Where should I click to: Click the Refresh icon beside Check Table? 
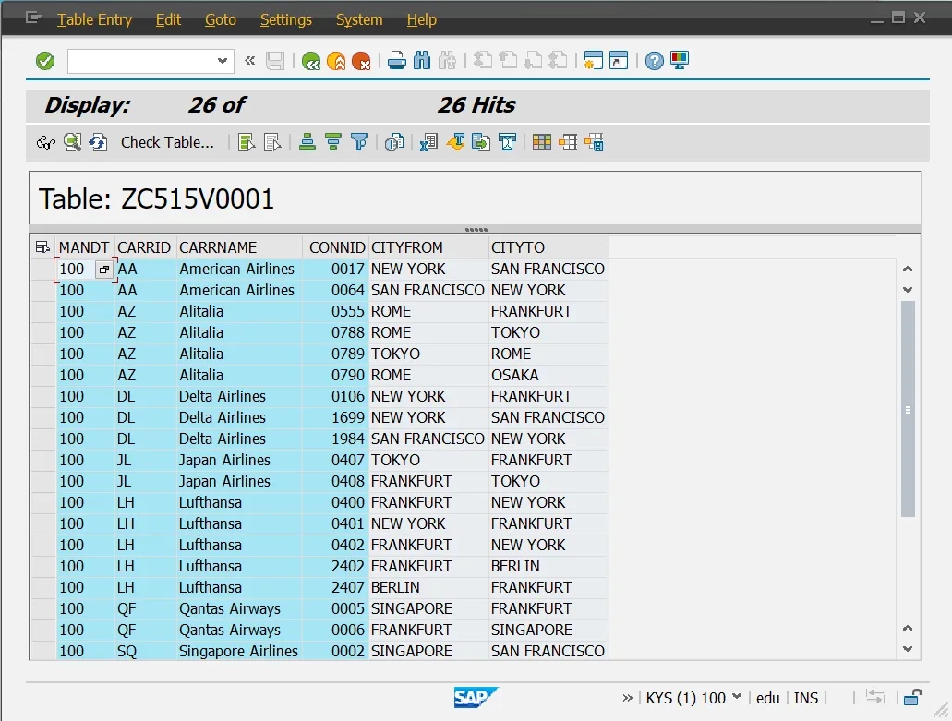coord(98,142)
